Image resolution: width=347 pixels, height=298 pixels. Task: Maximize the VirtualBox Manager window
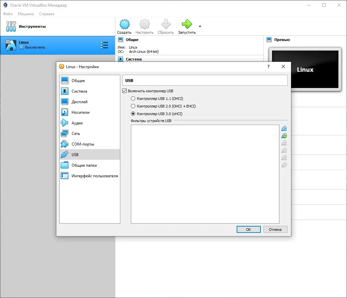coord(324,5)
